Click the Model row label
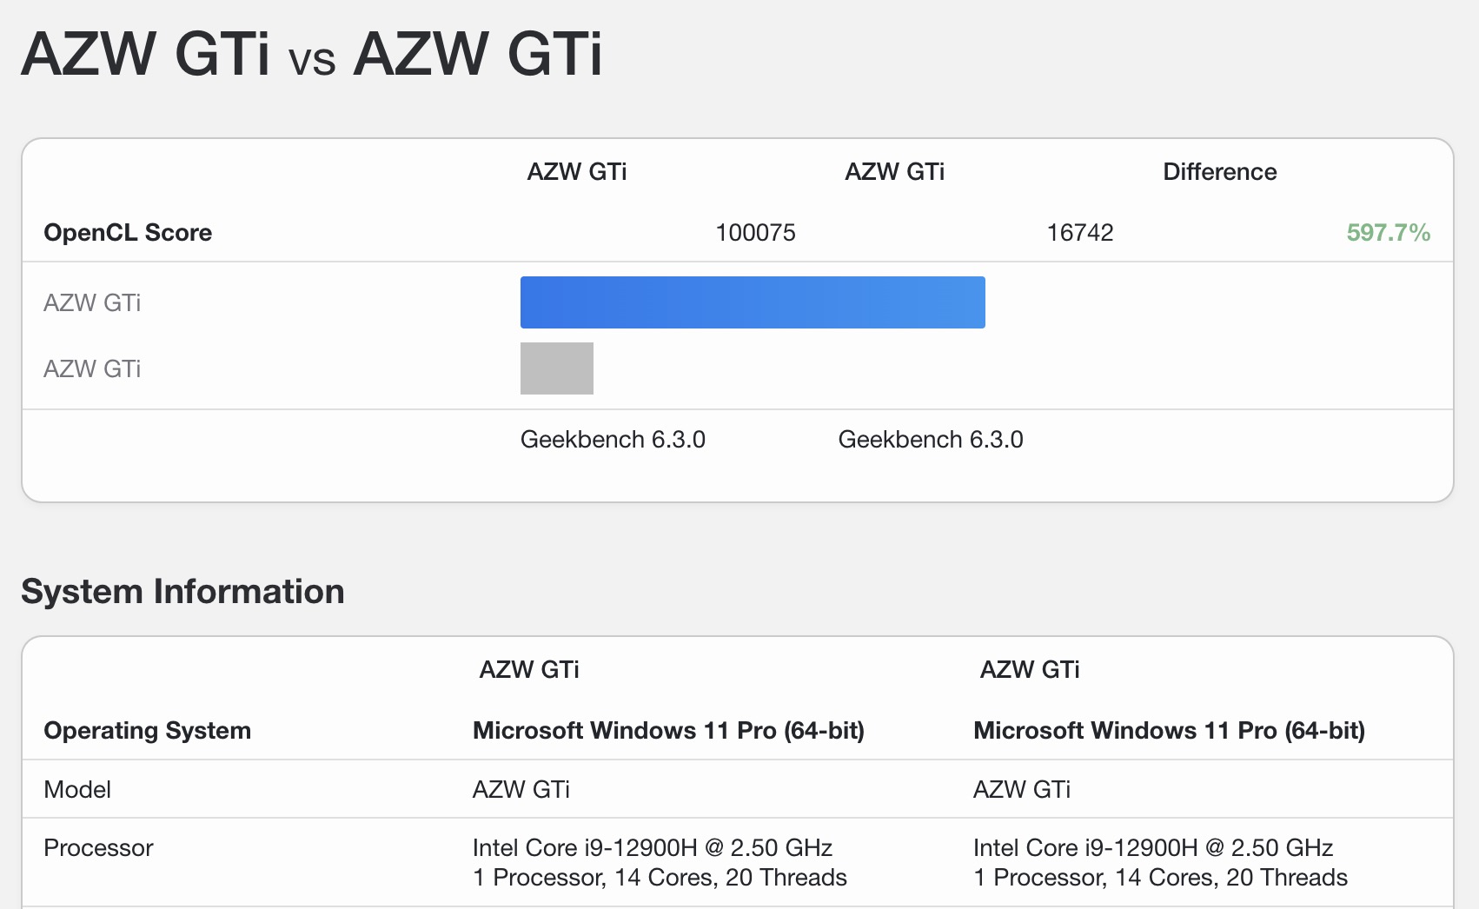The width and height of the screenshot is (1479, 909). (77, 790)
